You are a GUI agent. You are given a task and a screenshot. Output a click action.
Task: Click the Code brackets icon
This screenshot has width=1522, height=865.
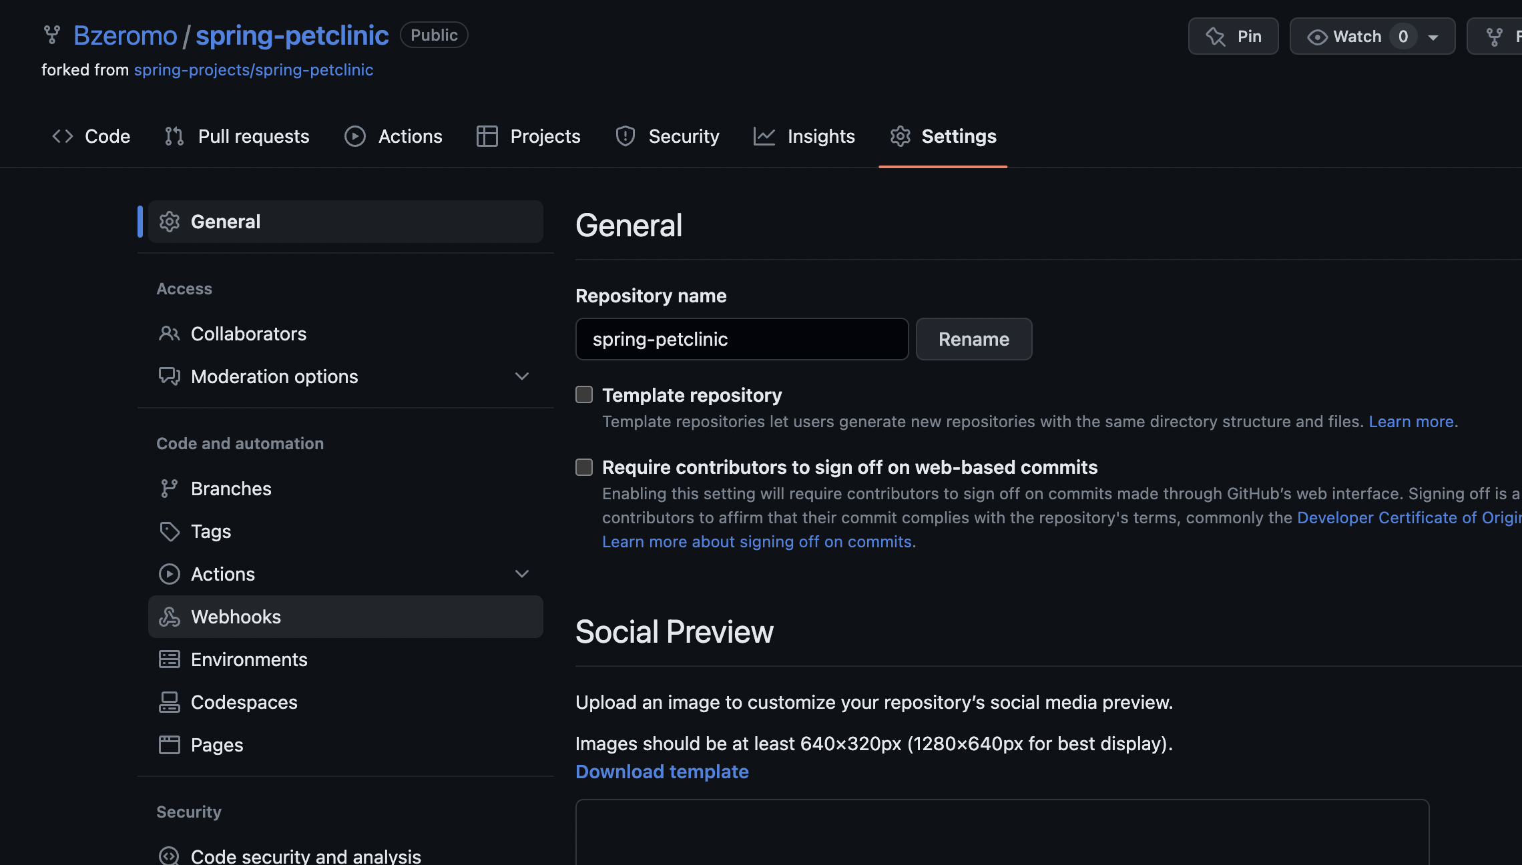[x=63, y=136]
